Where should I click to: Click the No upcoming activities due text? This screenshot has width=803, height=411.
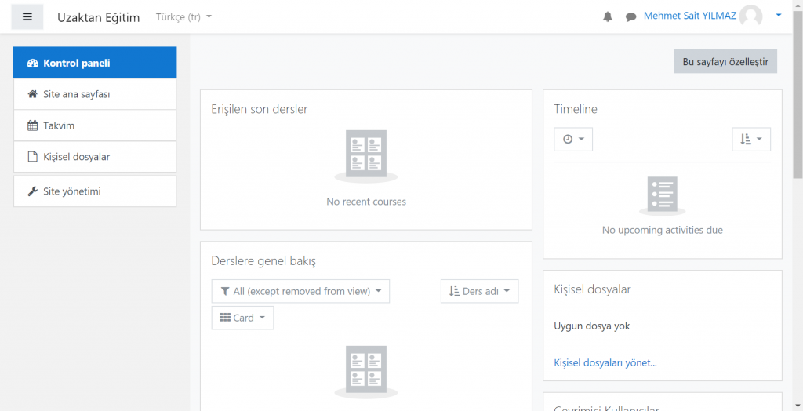pos(662,230)
